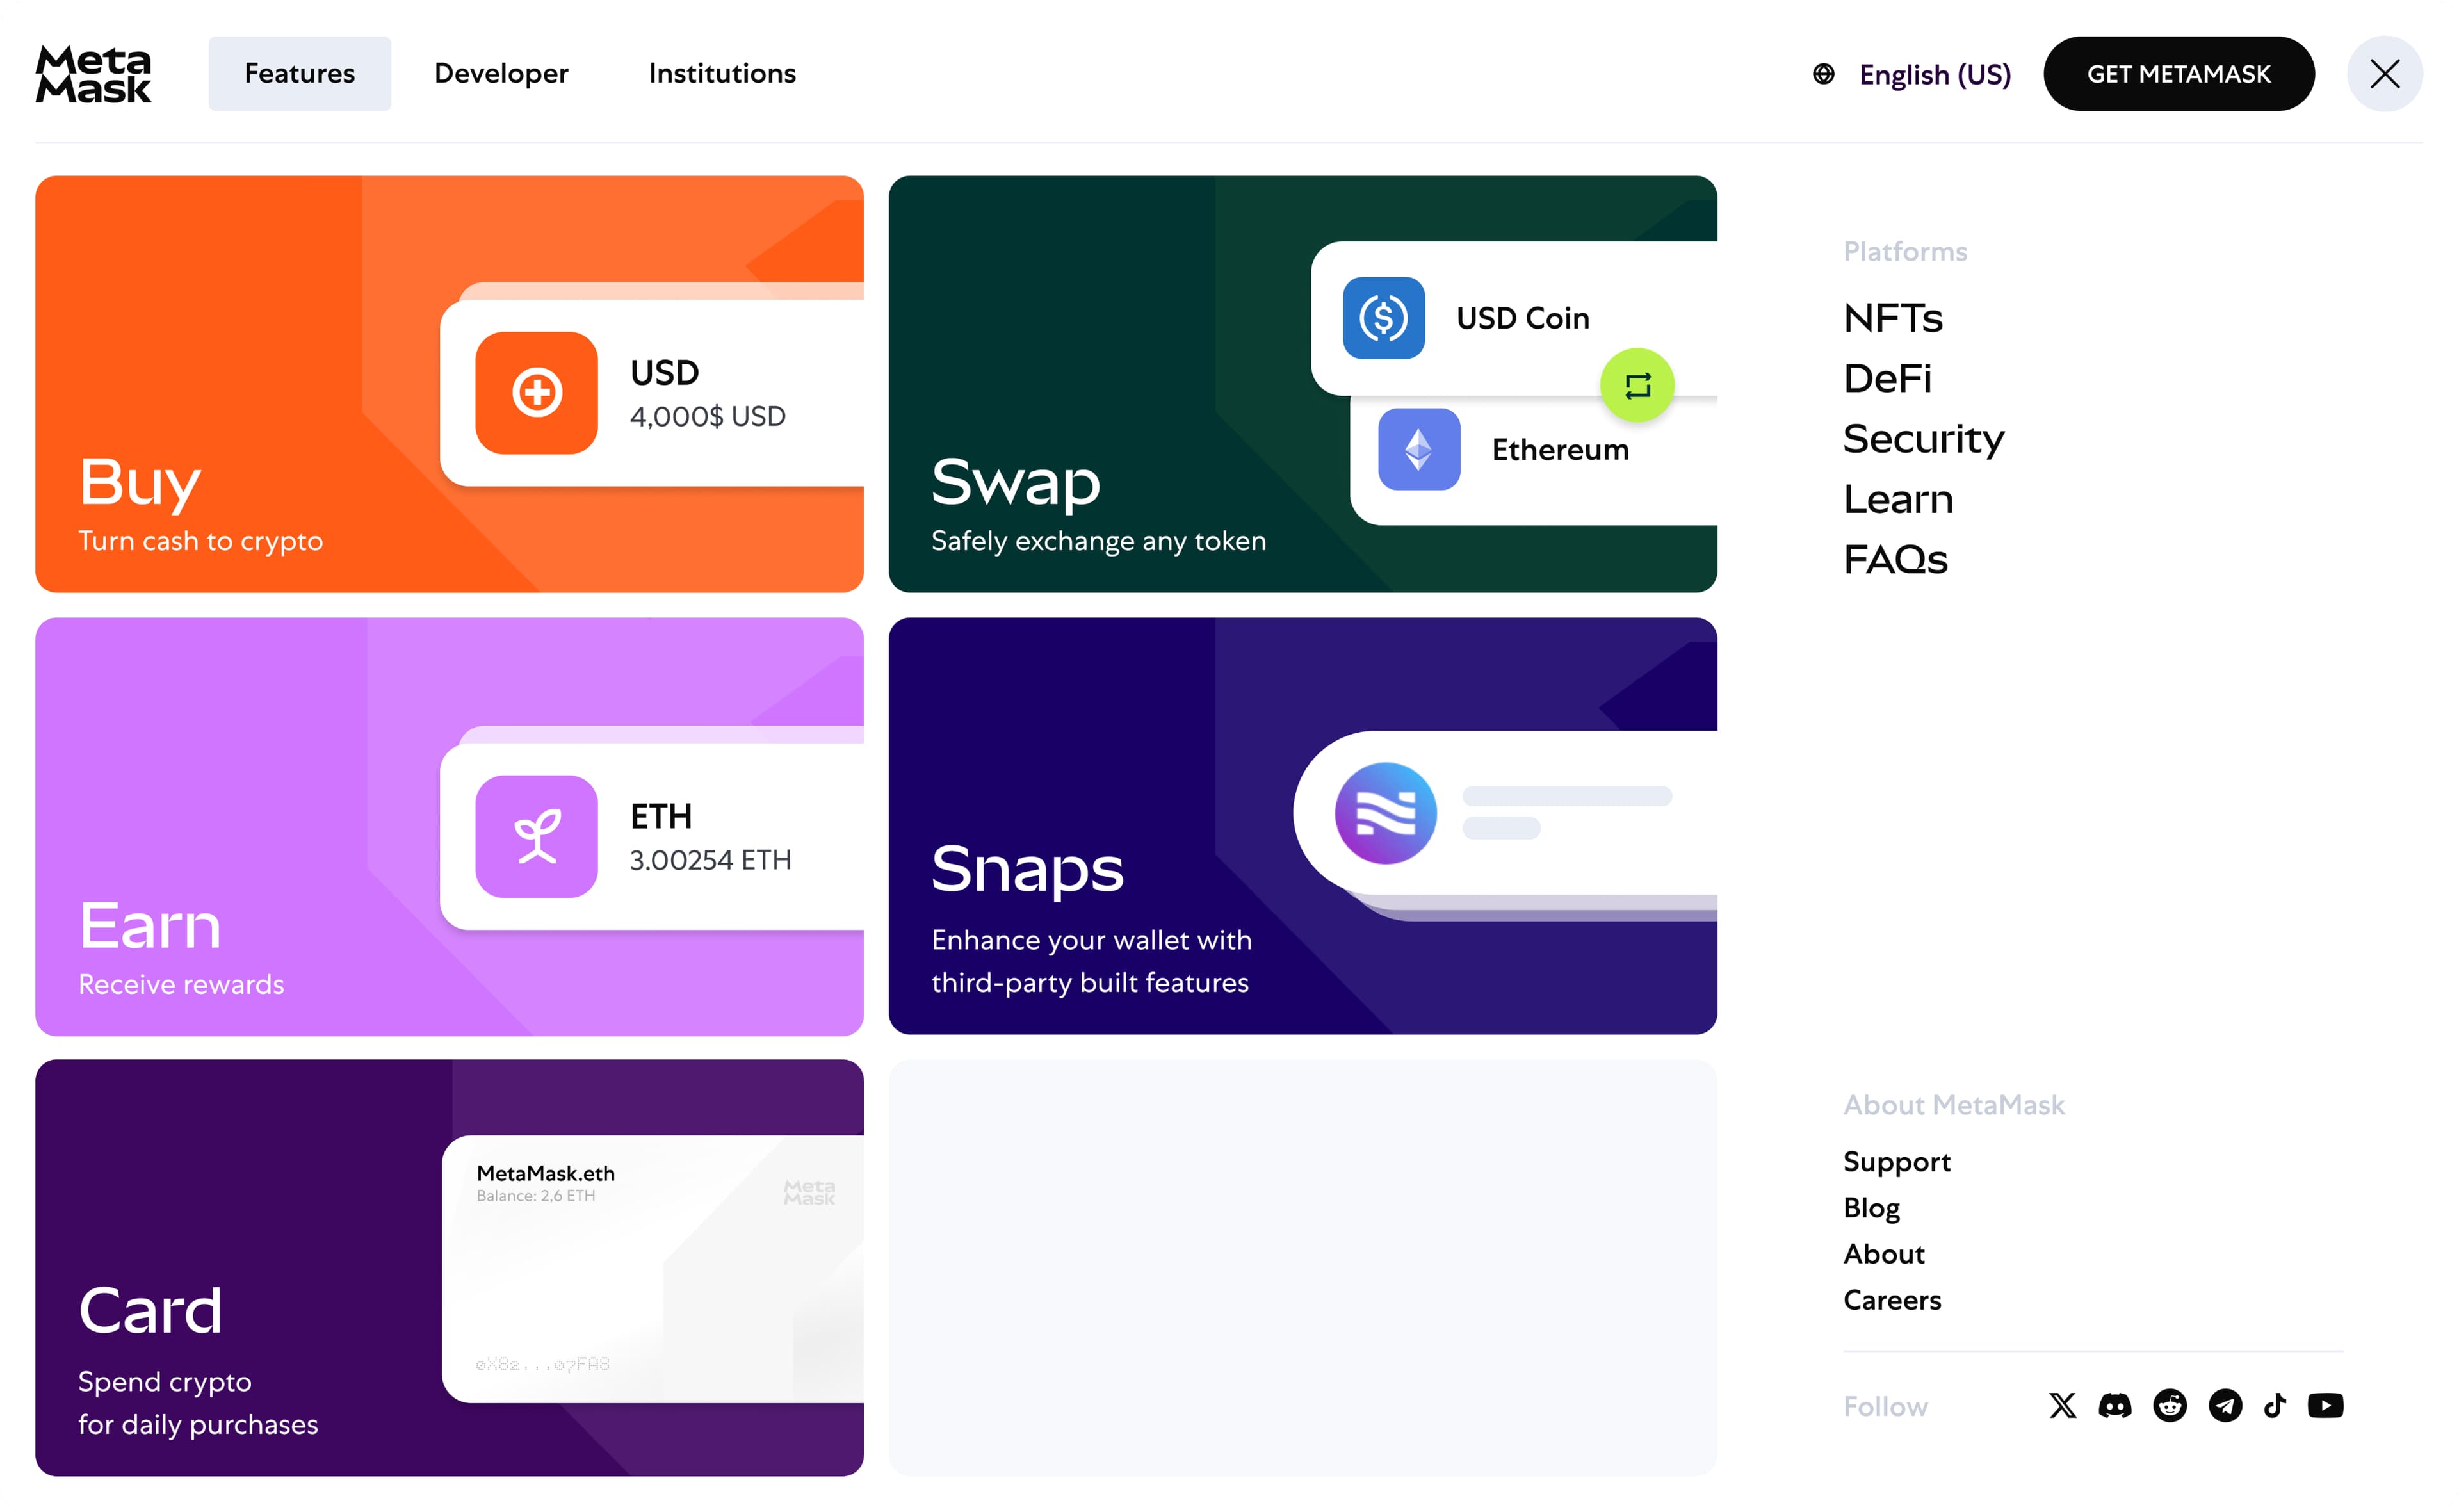This screenshot has width=2459, height=1512.
Task: Open the Security link
Action: coord(1923,439)
